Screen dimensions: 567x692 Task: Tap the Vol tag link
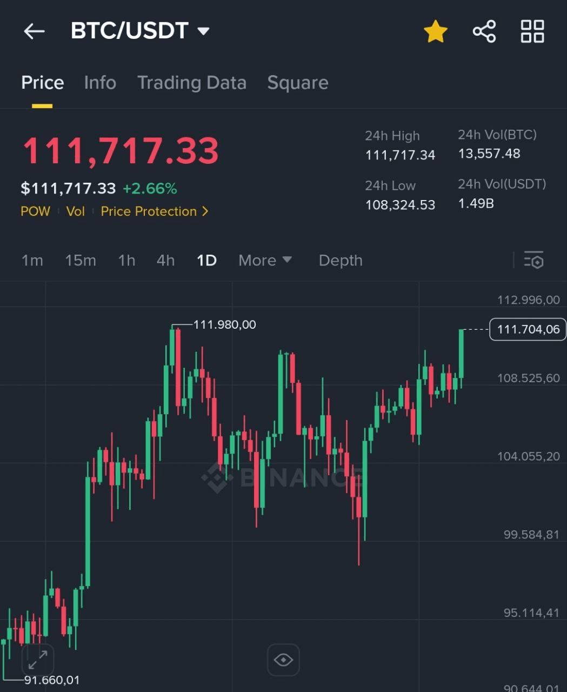coord(76,211)
